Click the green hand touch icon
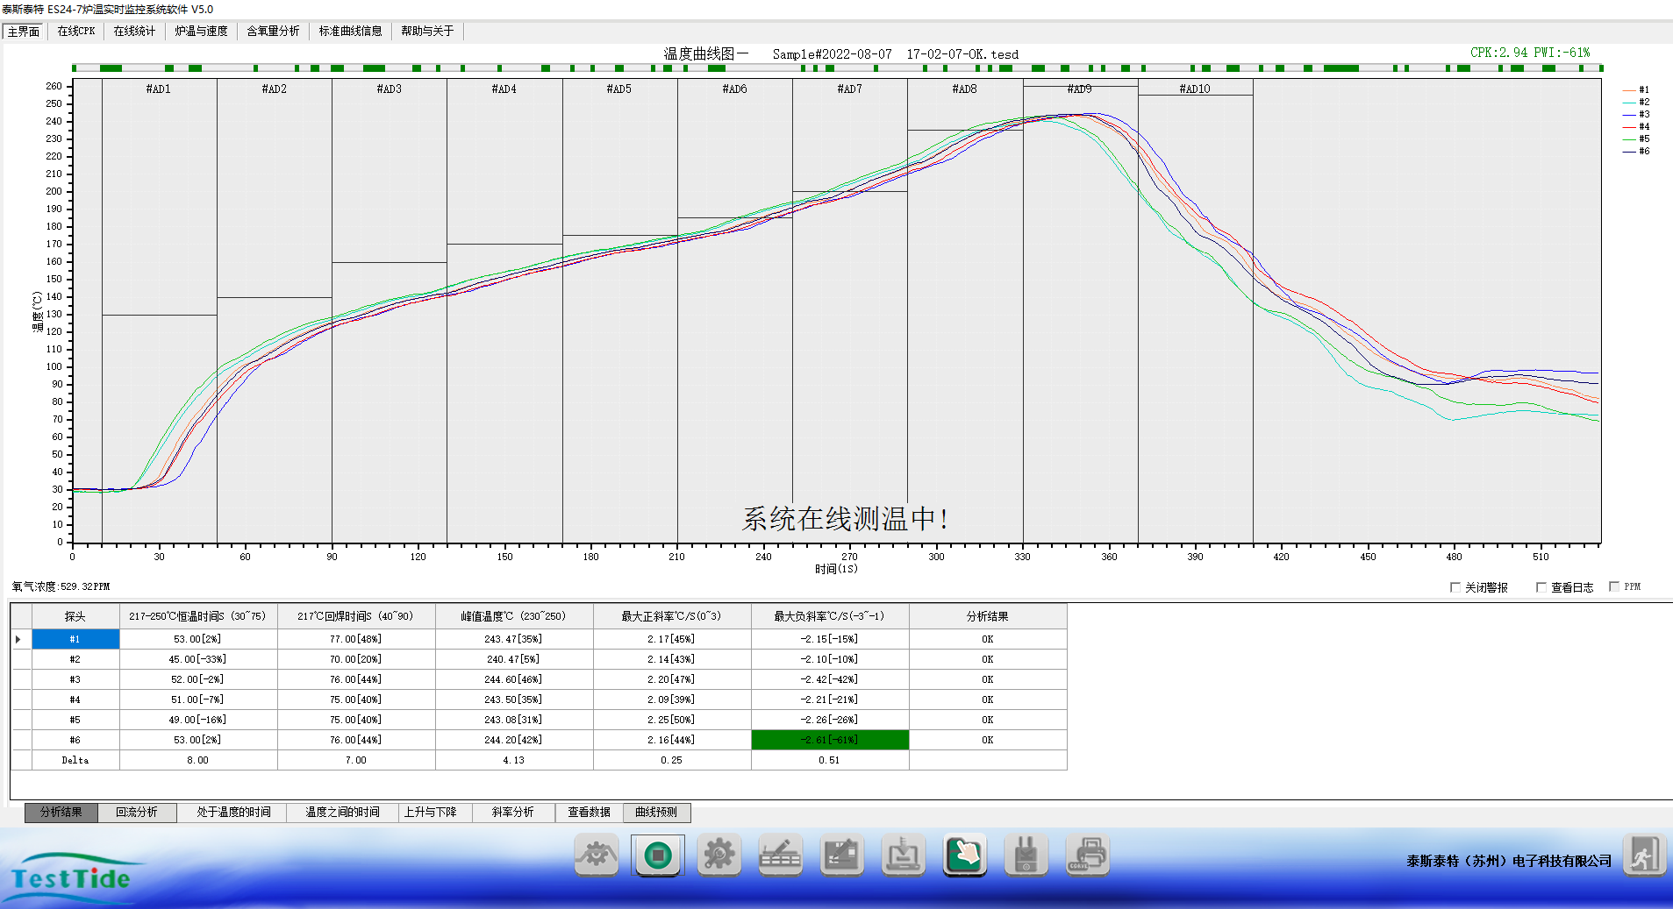Image resolution: width=1673 pixels, height=909 pixels. pyautogui.click(x=964, y=855)
